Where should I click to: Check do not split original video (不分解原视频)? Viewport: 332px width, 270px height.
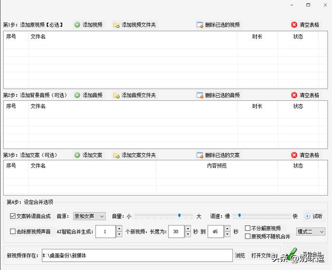247,228
